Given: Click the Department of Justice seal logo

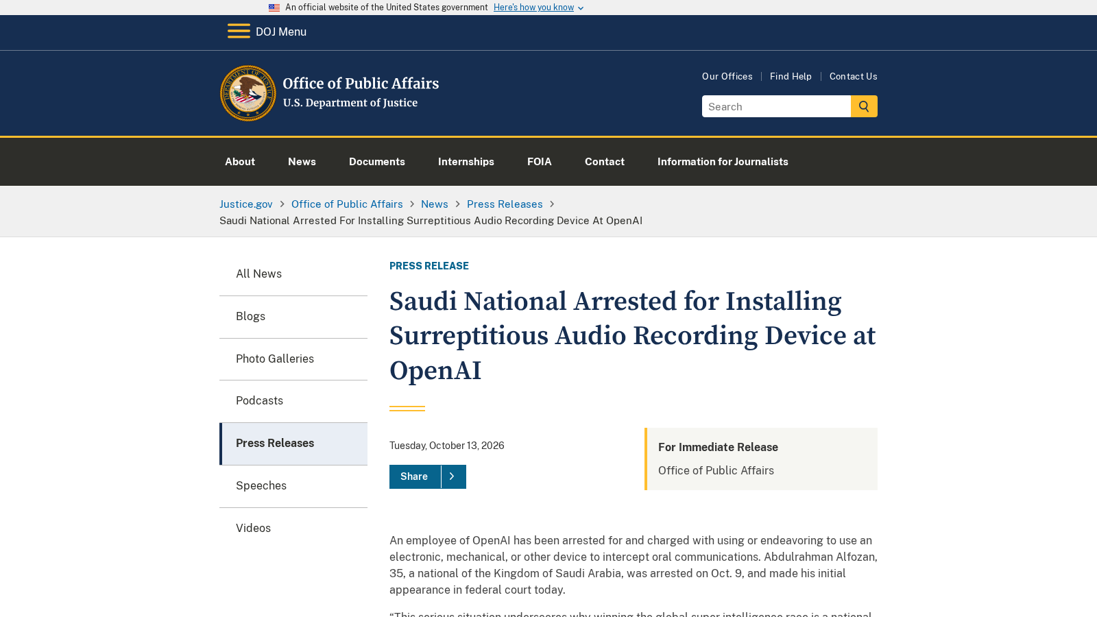Looking at the screenshot, I should pyautogui.click(x=248, y=93).
